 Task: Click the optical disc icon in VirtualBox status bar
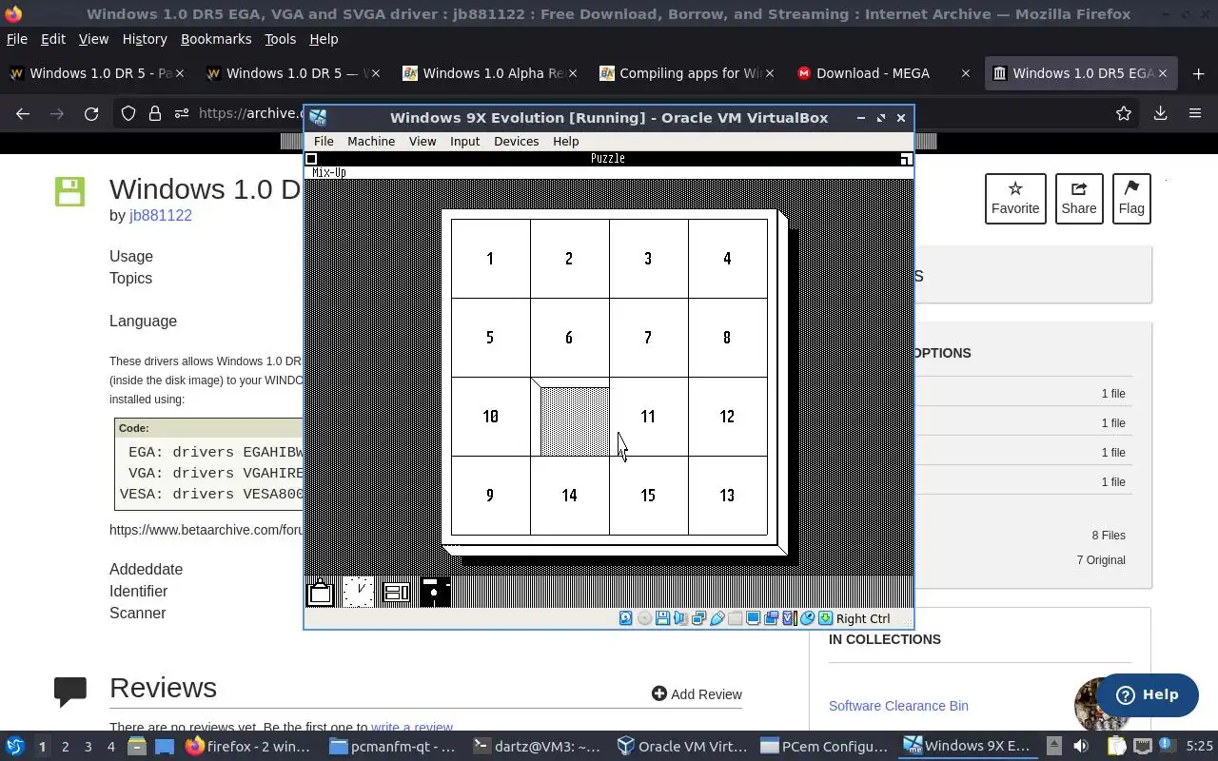click(644, 618)
